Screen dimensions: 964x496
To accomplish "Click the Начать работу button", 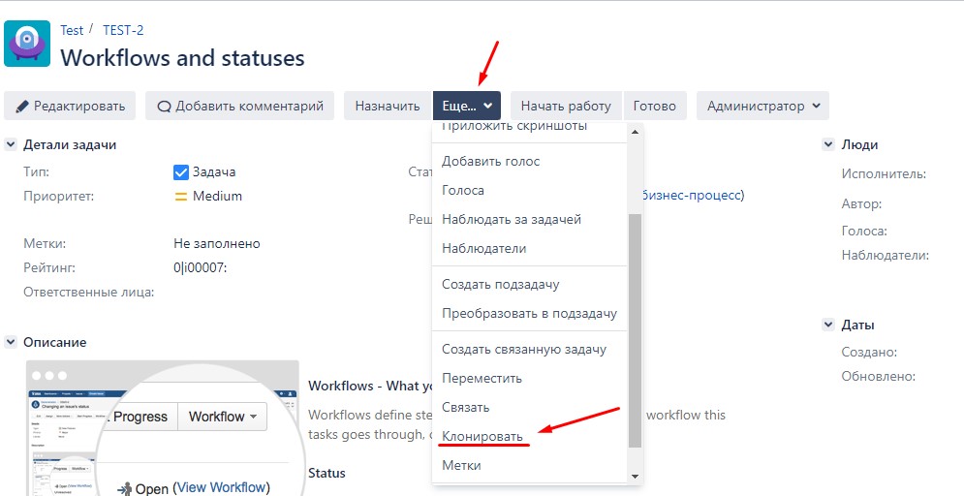I will click(566, 106).
